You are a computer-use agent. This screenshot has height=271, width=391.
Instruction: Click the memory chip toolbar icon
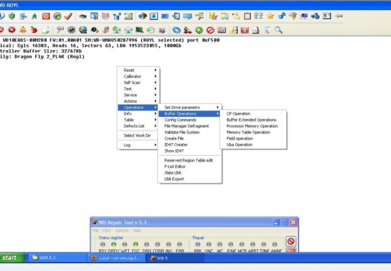(83, 17)
